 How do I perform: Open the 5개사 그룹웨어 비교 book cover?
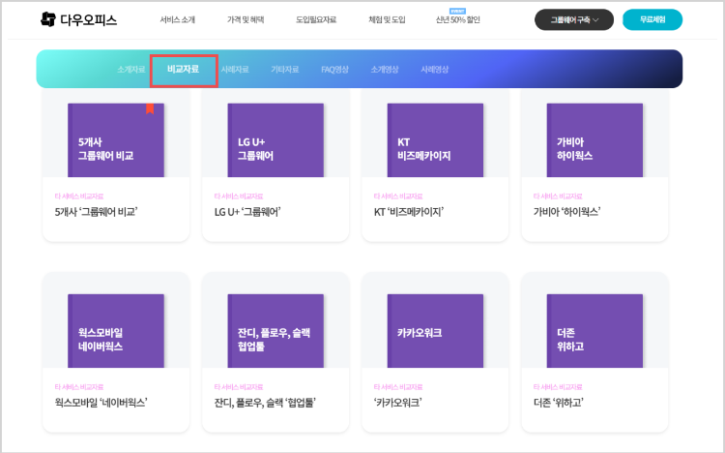click(116, 140)
